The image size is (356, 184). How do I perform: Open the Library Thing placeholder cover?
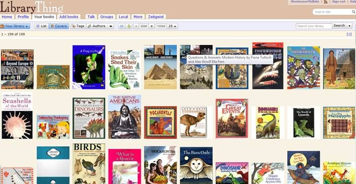[x=53, y=165]
